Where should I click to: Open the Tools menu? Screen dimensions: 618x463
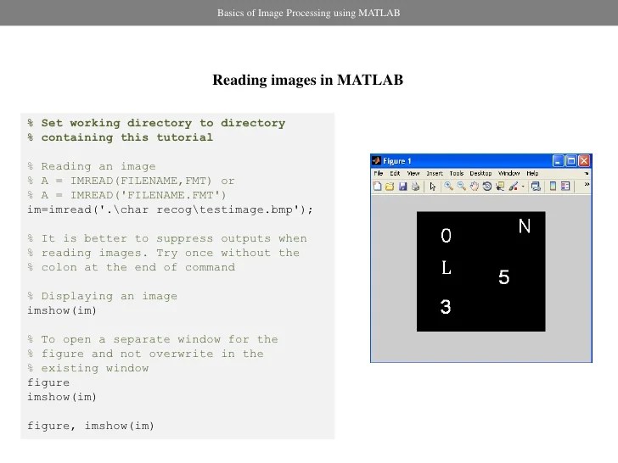(457, 173)
